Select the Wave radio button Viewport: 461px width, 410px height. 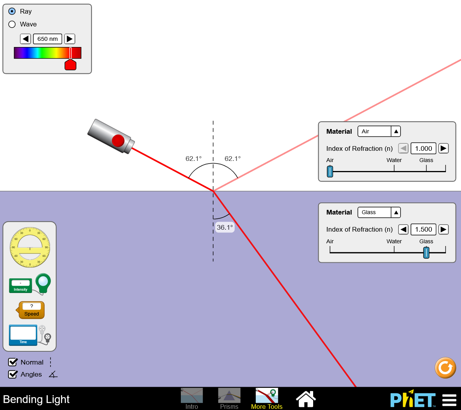tap(12, 24)
